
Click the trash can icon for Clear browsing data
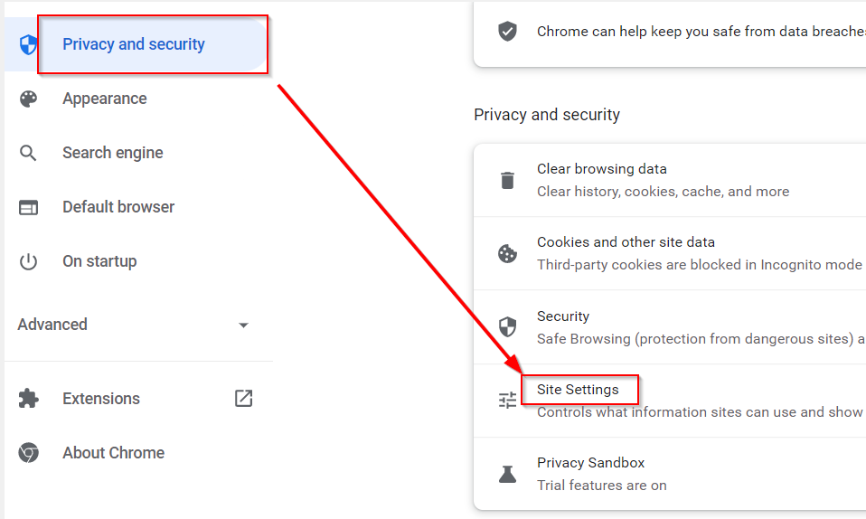507,180
